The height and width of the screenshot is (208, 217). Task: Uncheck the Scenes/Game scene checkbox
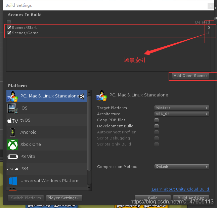click(9, 33)
